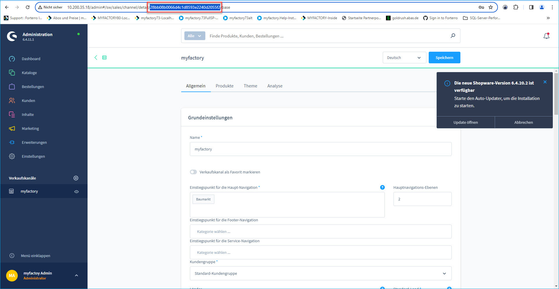Click the Name input field
Viewport: 559px width, 289px height.
pos(321,149)
